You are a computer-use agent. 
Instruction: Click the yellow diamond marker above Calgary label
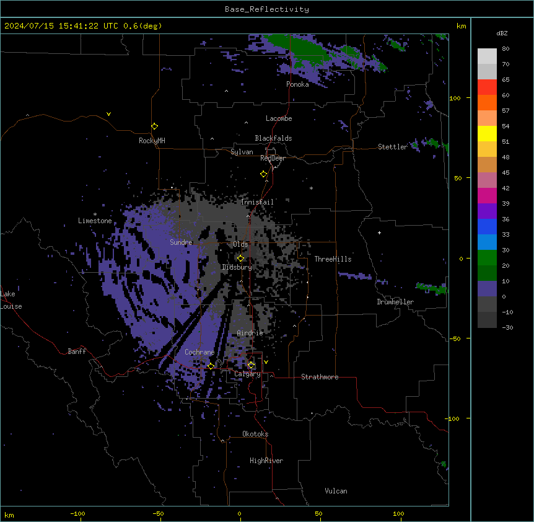click(x=251, y=365)
